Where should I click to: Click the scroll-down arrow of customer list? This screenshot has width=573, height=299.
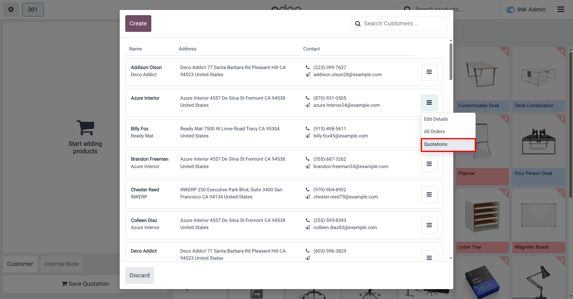coord(451,258)
